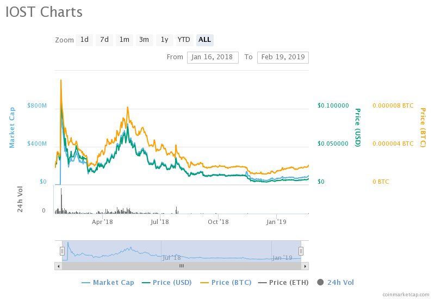The height and width of the screenshot is (299, 435).
Task: Toggle Price (USD) series in legend
Action: pyautogui.click(x=167, y=283)
